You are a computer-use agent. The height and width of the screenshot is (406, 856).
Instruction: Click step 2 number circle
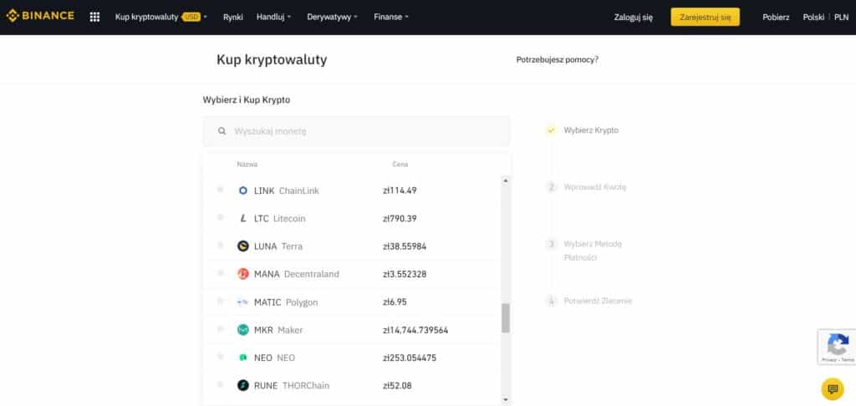pos(551,187)
